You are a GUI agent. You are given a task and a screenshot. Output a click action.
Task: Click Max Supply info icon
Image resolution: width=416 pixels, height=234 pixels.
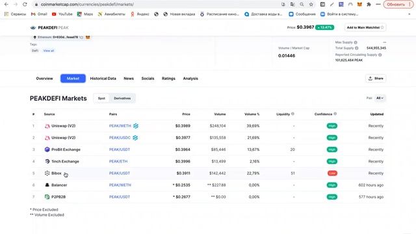click(x=356, y=42)
